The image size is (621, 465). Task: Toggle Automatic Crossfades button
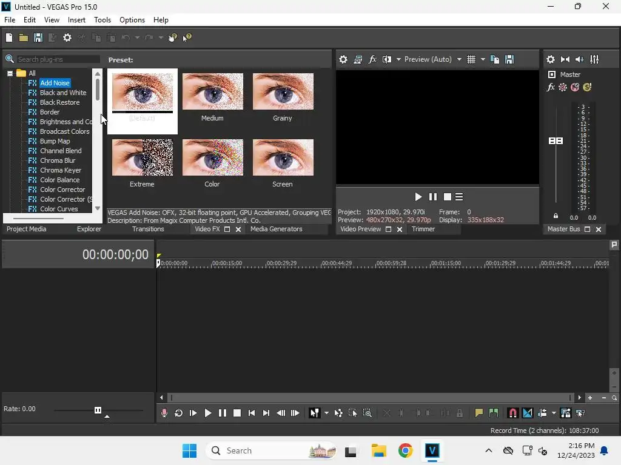[x=528, y=413]
